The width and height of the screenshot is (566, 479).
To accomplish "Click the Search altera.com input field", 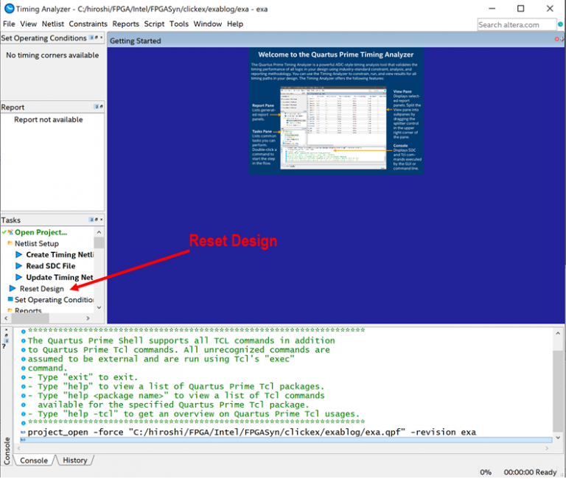I will [x=512, y=24].
